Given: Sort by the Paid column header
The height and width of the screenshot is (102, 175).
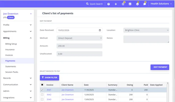Looking at the screenshot, I should pyautogui.click(x=146, y=85).
